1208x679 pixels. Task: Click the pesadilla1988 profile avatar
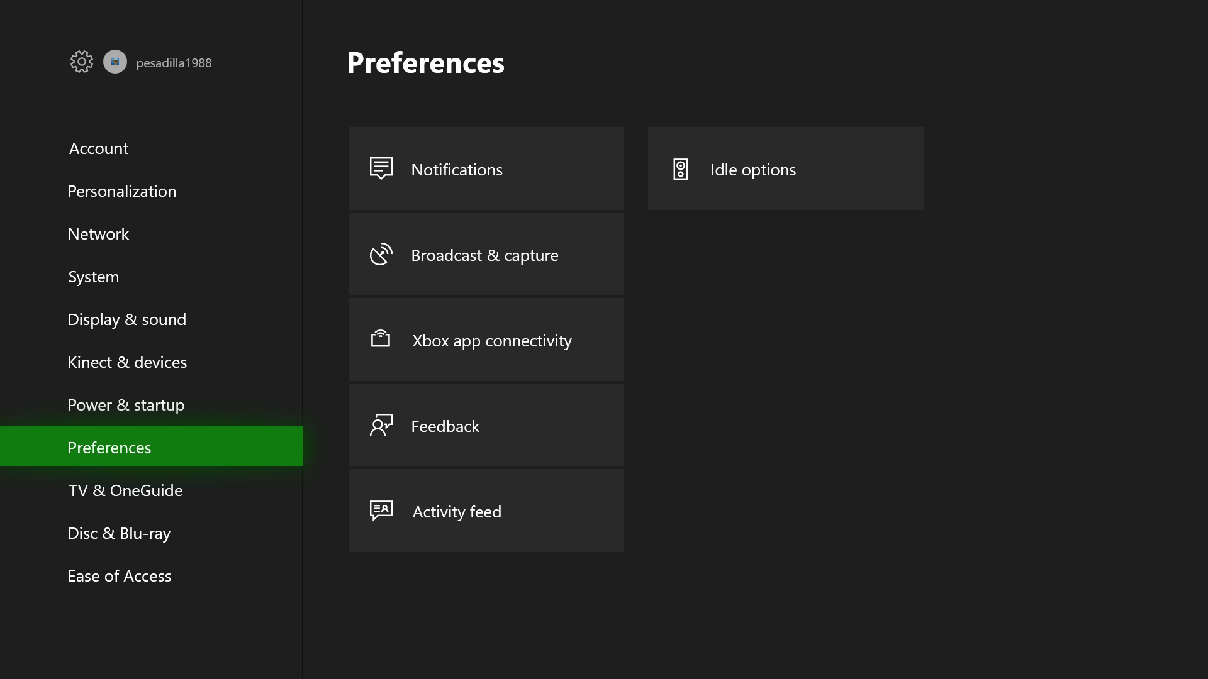[115, 62]
